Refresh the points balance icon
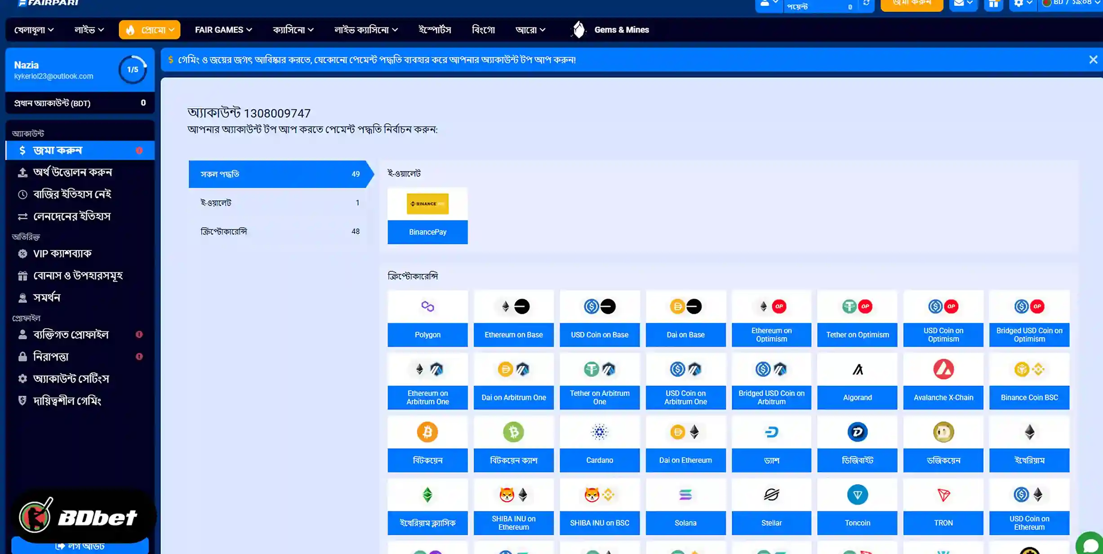 [x=866, y=4]
